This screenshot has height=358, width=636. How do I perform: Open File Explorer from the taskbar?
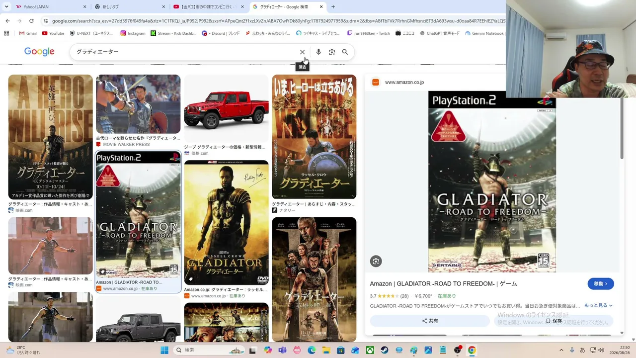pyautogui.click(x=326, y=350)
